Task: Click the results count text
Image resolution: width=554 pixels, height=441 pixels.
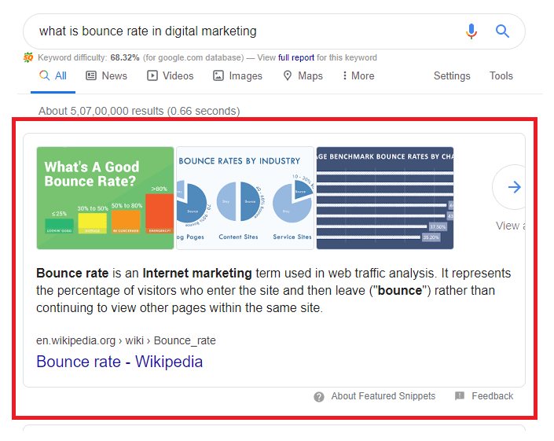Action: [x=139, y=112]
